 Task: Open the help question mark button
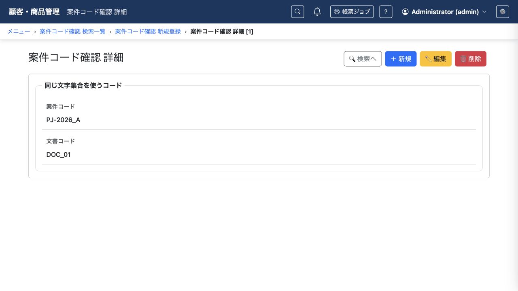click(x=386, y=12)
